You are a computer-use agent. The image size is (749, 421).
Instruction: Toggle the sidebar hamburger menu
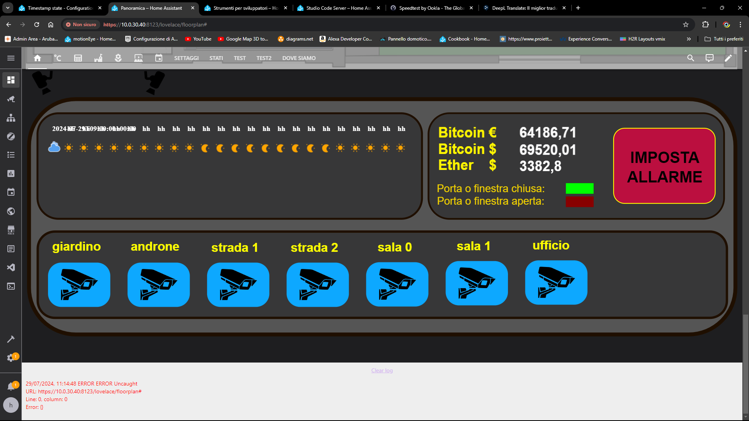(11, 58)
